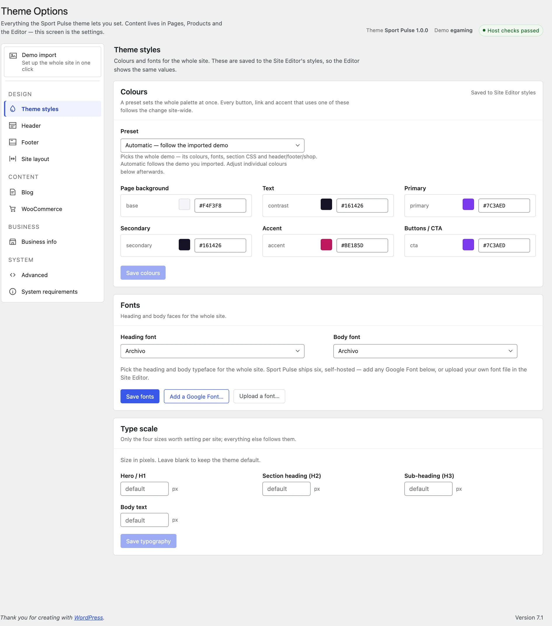552x626 pixels.
Task: Pick the Text contrast colour swatch
Action: click(326, 204)
